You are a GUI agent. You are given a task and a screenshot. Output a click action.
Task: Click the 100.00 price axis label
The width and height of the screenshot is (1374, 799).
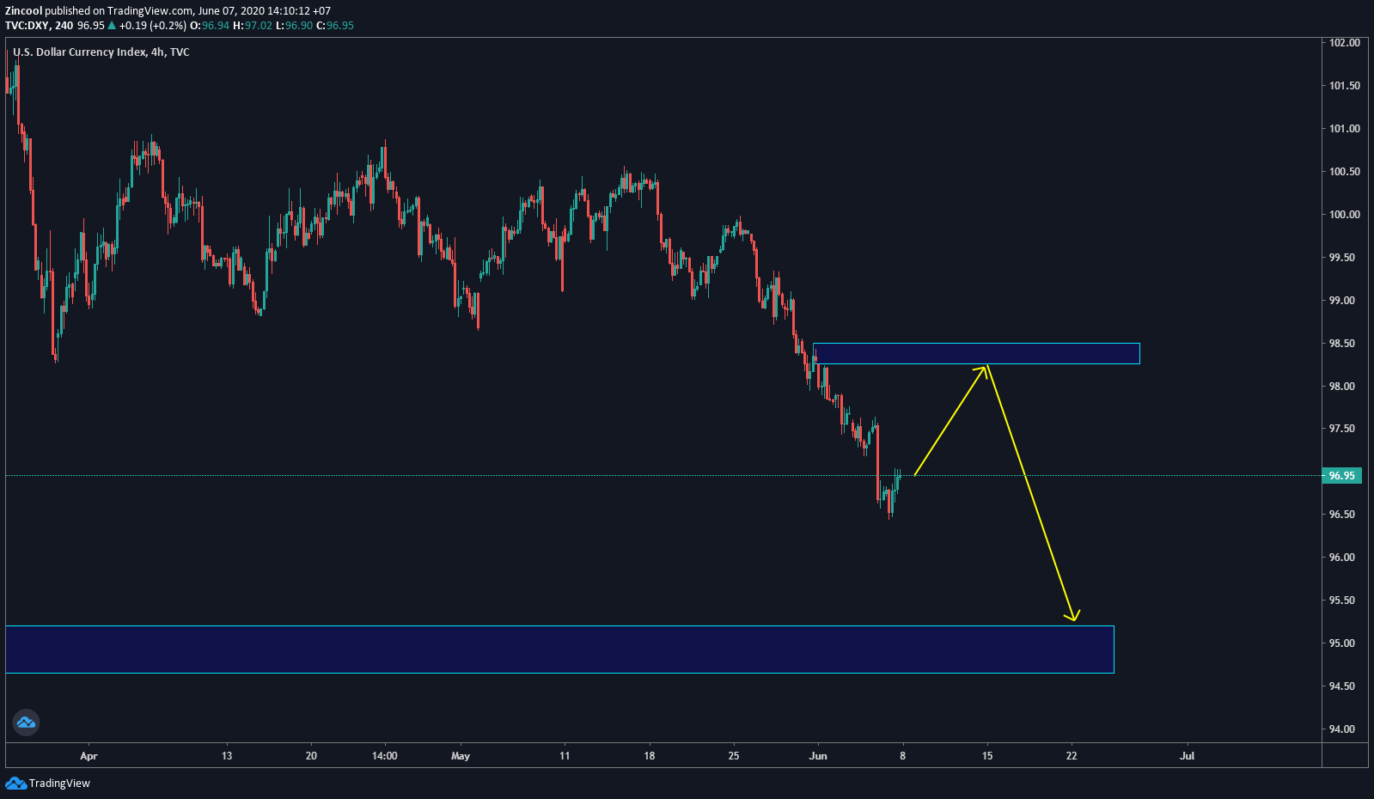(x=1344, y=215)
